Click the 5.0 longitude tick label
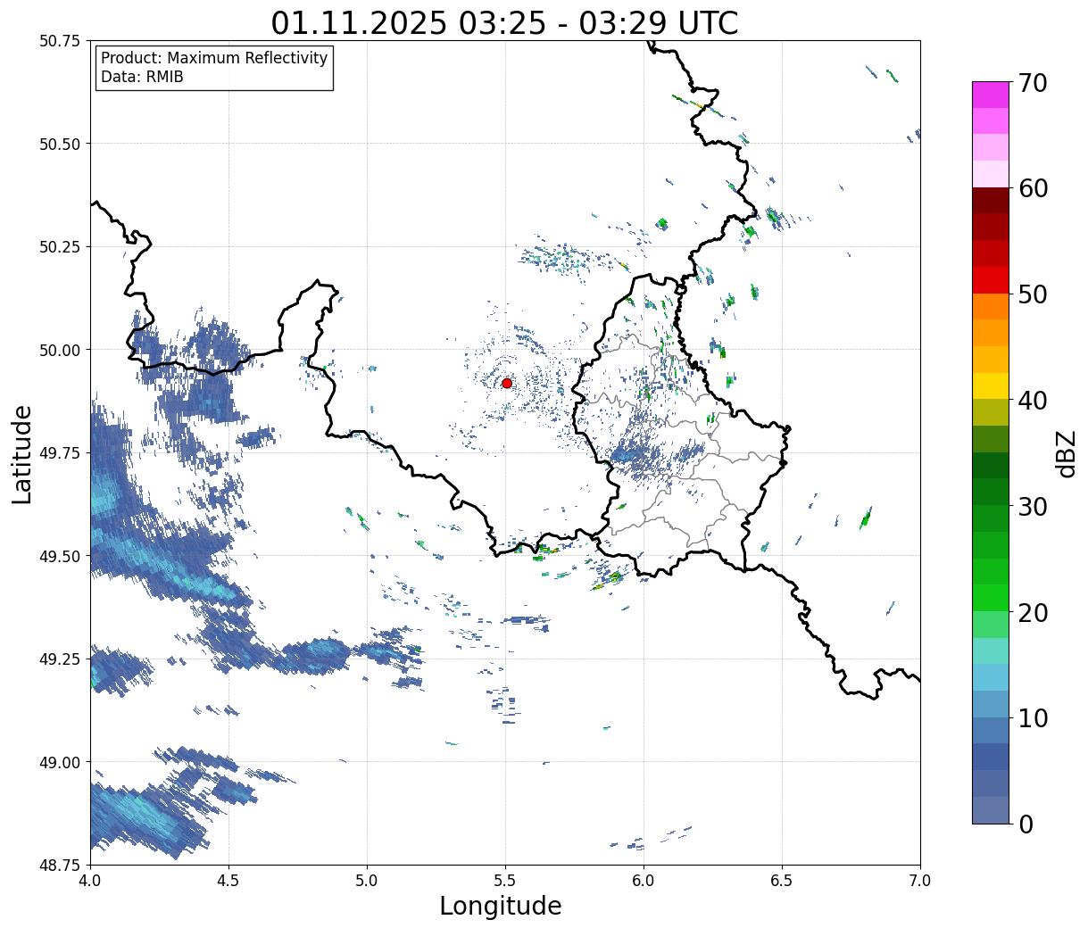Screen dimensions: 1088x928 (367, 880)
